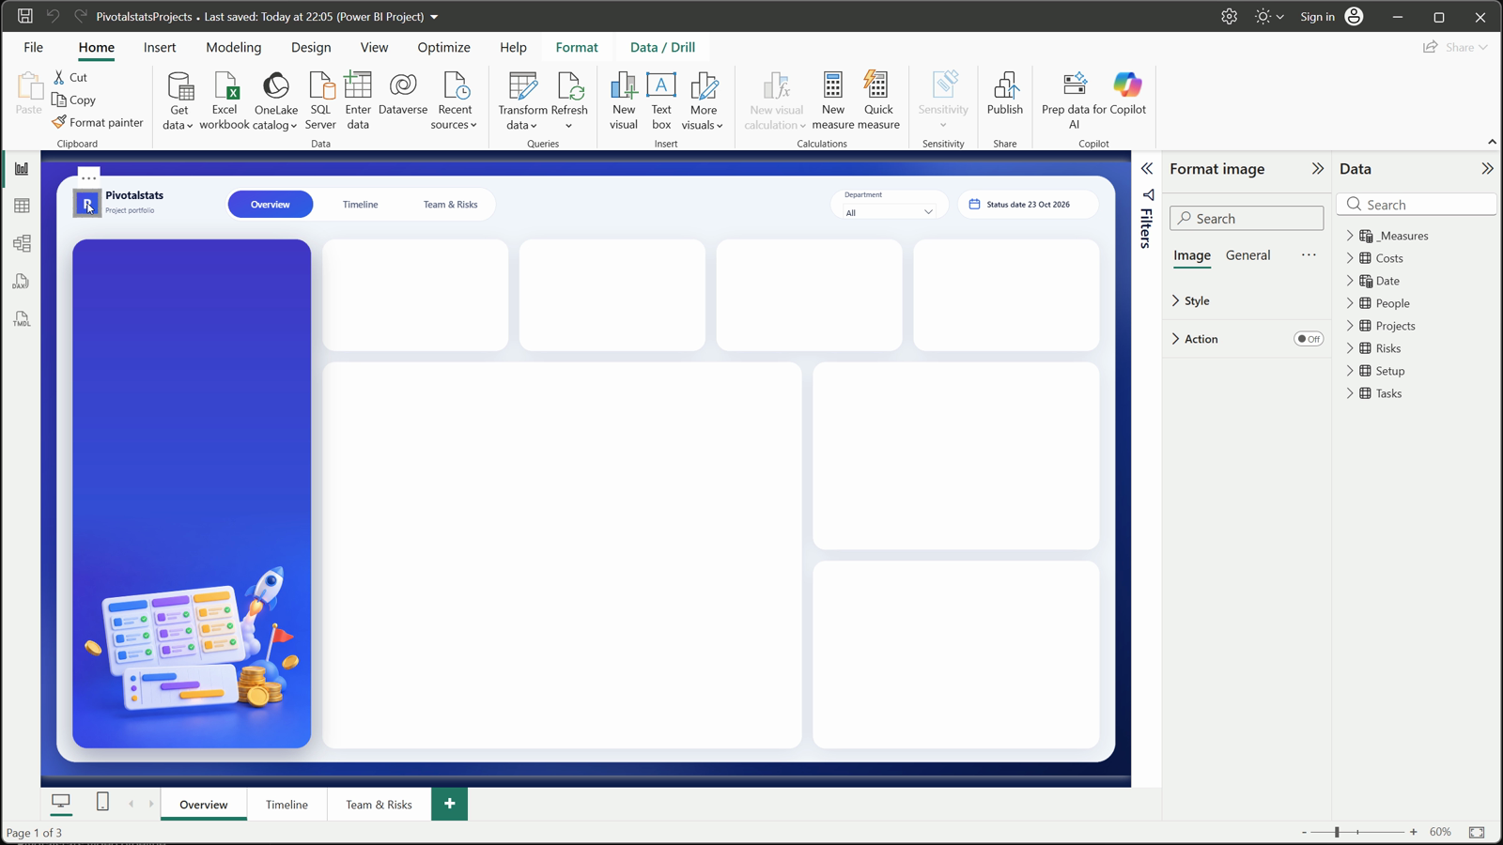
Task: Open the Insert ribbon tab
Action: 160,47
